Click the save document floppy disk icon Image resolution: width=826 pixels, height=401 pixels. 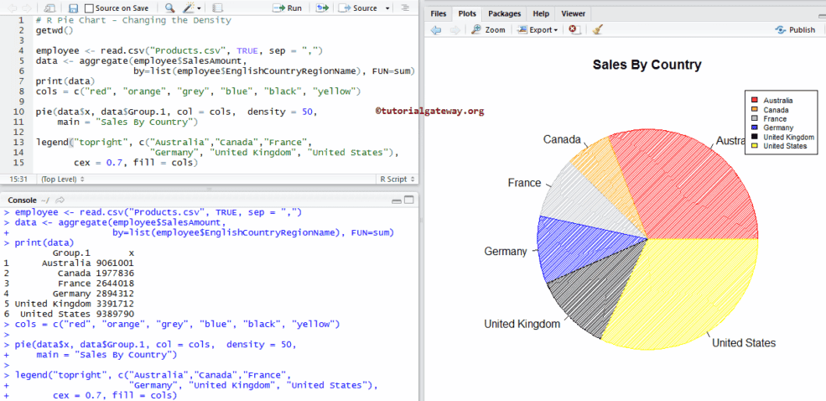click(74, 8)
